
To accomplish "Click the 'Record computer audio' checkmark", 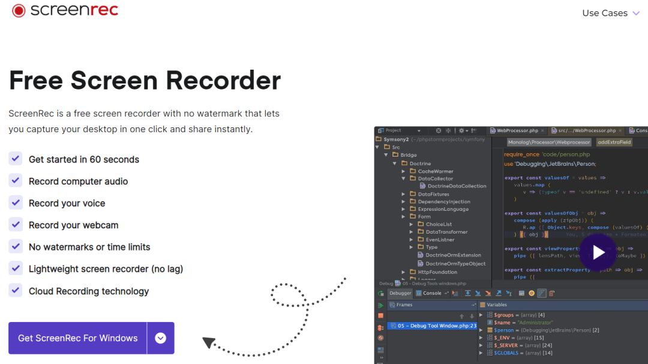I will pos(16,180).
